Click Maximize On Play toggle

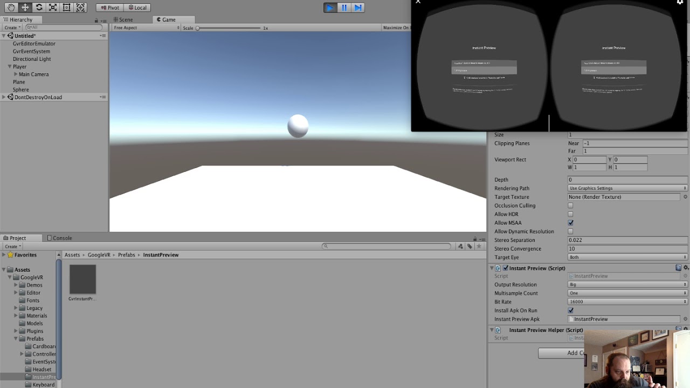[x=396, y=27]
